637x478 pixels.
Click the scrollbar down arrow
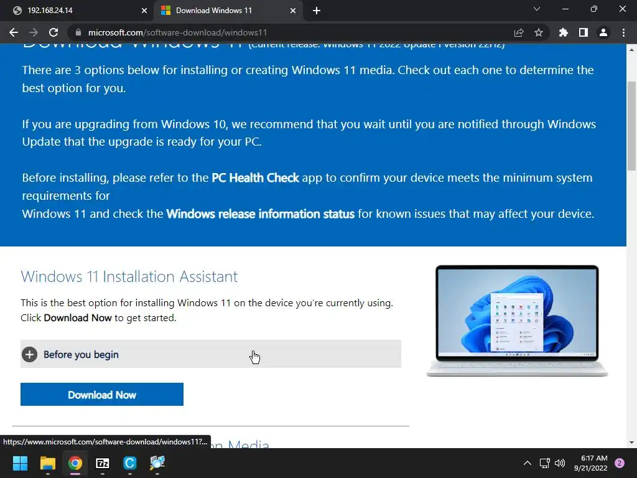tap(631, 443)
